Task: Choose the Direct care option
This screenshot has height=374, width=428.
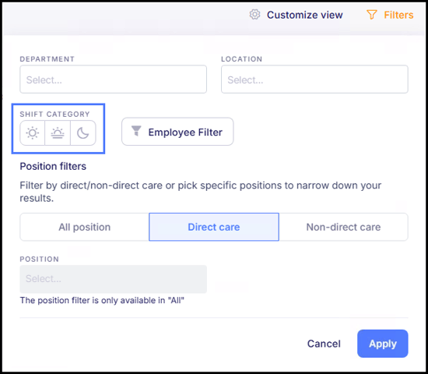Action: (x=214, y=227)
